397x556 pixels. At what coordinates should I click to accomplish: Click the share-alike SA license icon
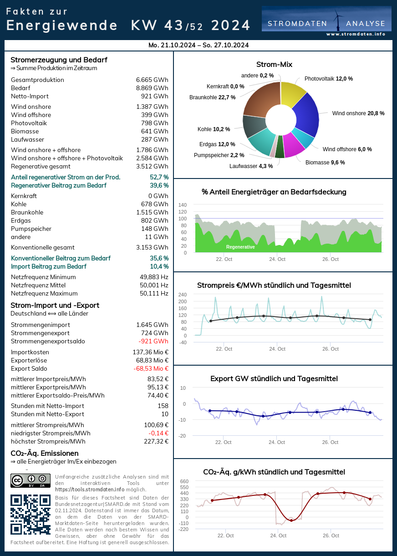43,479
